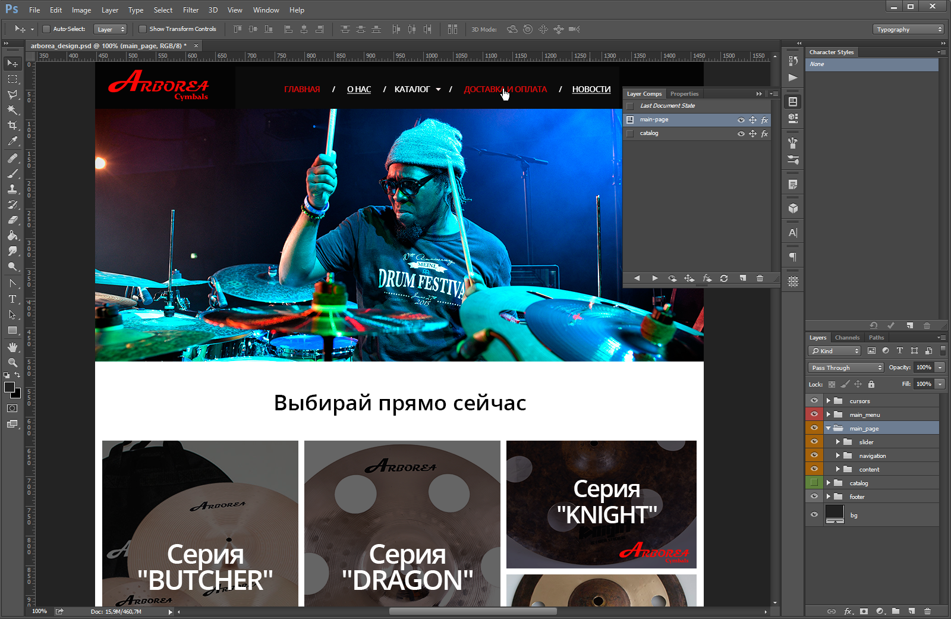The height and width of the screenshot is (619, 951).
Task: Select the Brush tool
Action: click(x=12, y=174)
